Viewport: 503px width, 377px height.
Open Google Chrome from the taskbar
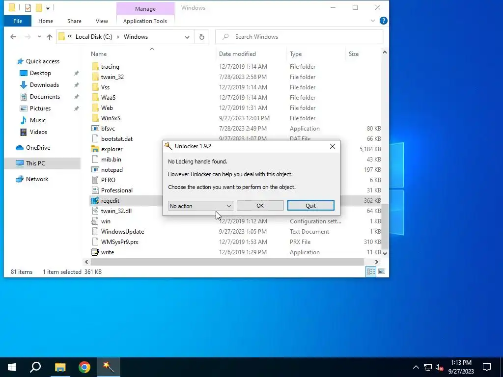pyautogui.click(x=84, y=367)
